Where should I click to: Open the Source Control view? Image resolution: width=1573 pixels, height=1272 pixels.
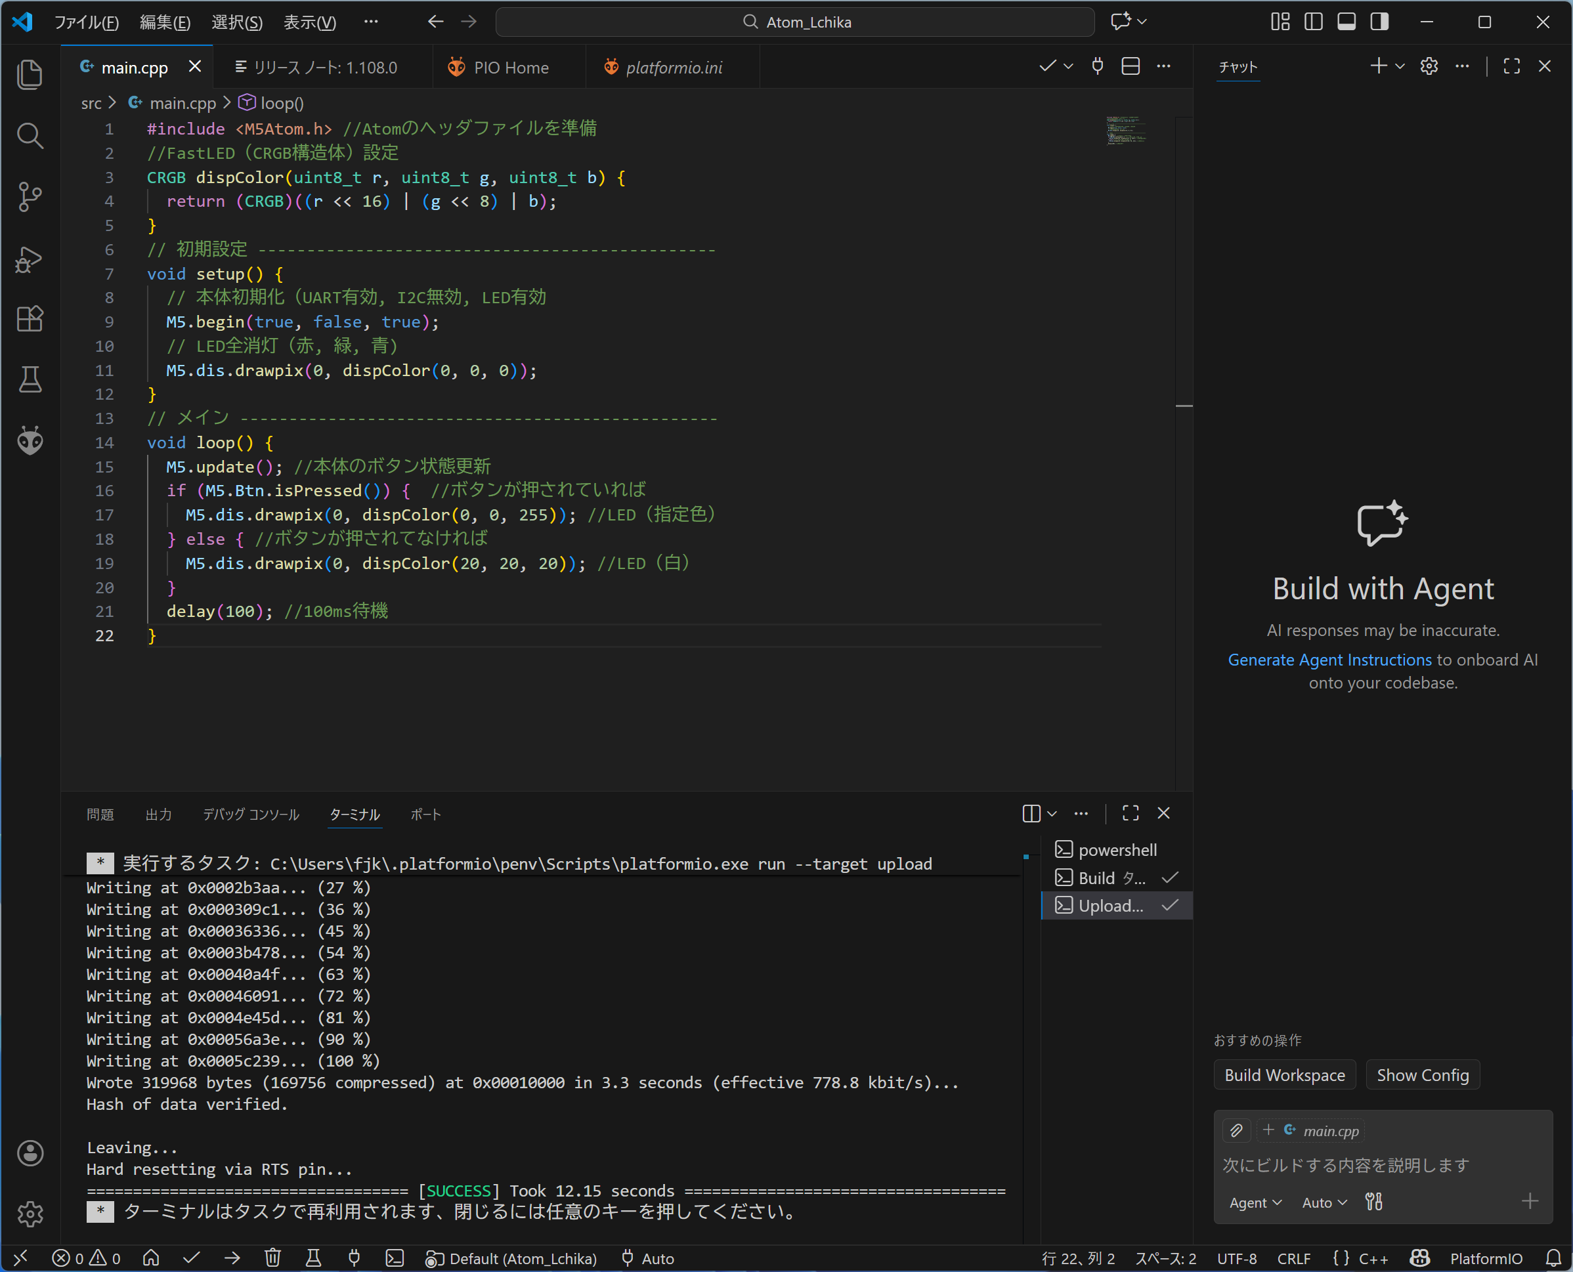30,196
